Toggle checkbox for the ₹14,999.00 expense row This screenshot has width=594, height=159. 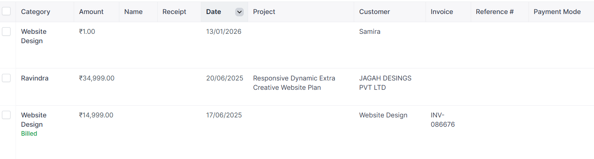tap(6, 115)
